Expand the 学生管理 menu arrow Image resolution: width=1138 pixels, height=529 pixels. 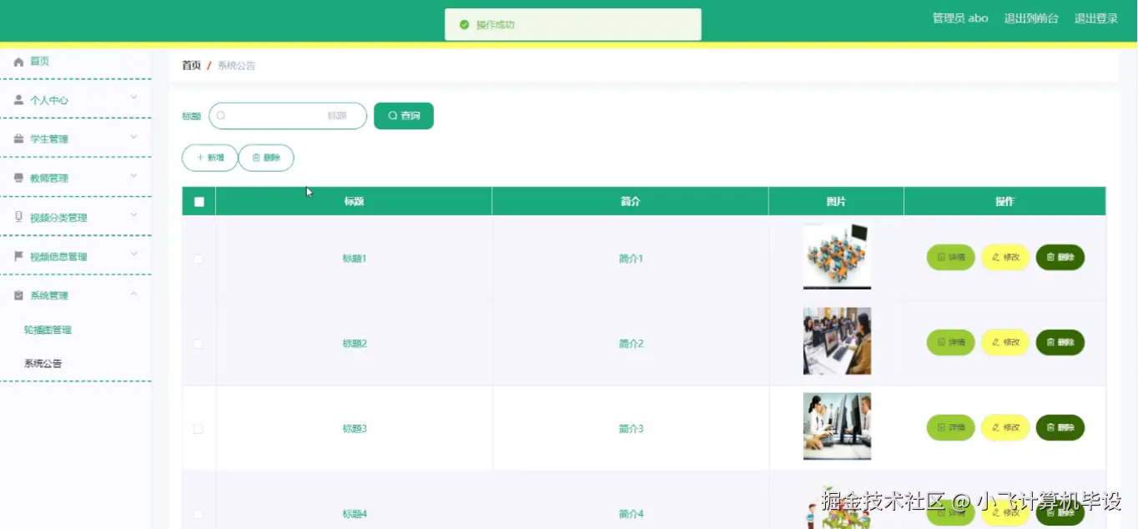coord(133,137)
